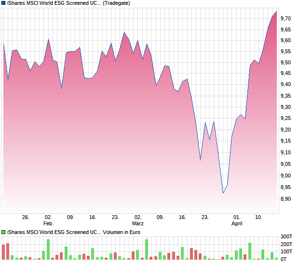299x264 pixels.
Task: Select the chart title 'iShares MSCI World ESG Screened UC... (Tradegate)'
Action: 68,3
